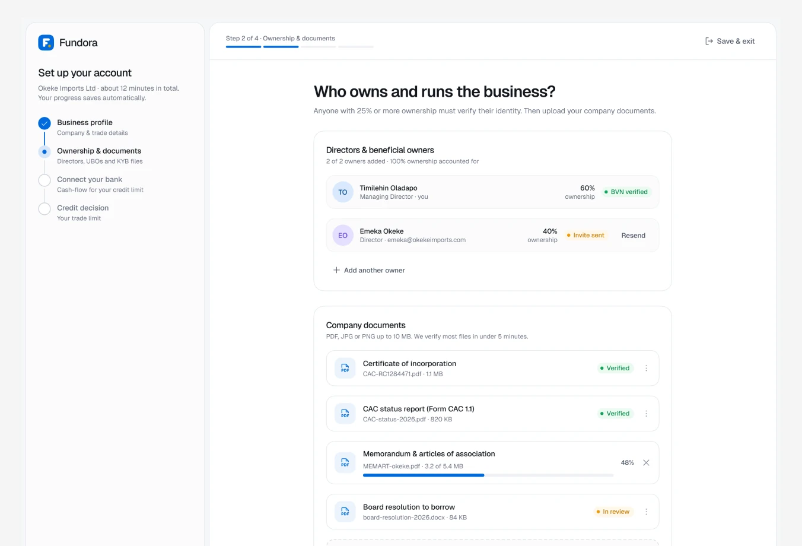802x546 pixels.
Task: Click the plus icon beside Add another owner
Action: click(336, 270)
